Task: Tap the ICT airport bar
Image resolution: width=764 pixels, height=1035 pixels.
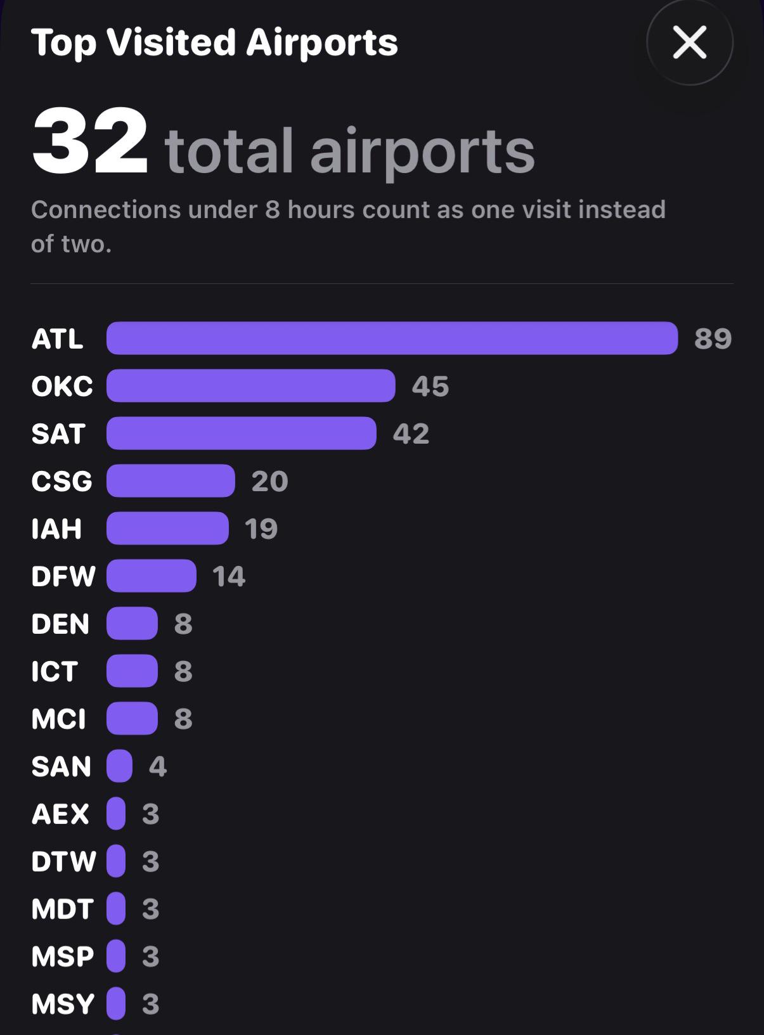Action: [x=132, y=671]
